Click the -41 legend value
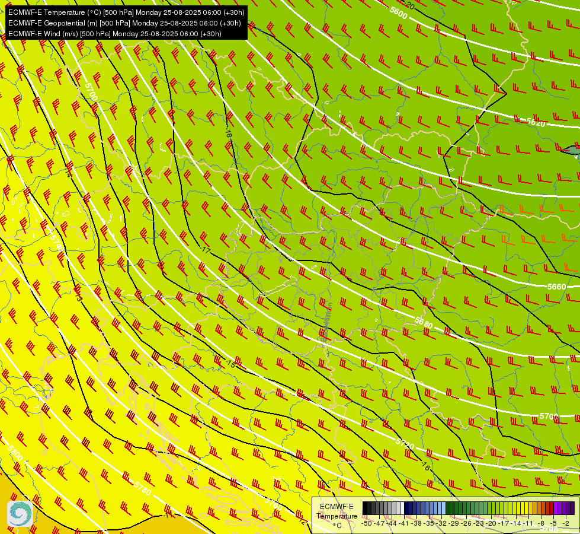This screenshot has width=580, height=534. 404,523
